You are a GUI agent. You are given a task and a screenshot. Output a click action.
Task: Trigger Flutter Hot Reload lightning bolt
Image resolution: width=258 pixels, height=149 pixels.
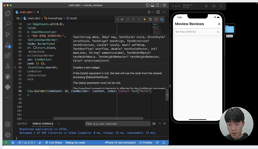[x=145, y=20]
